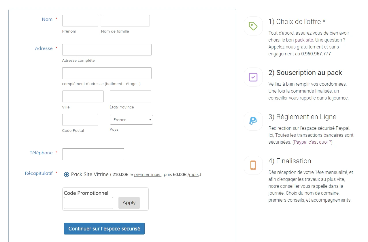Select the Pack Site Vitrine radio button

pos(67,174)
